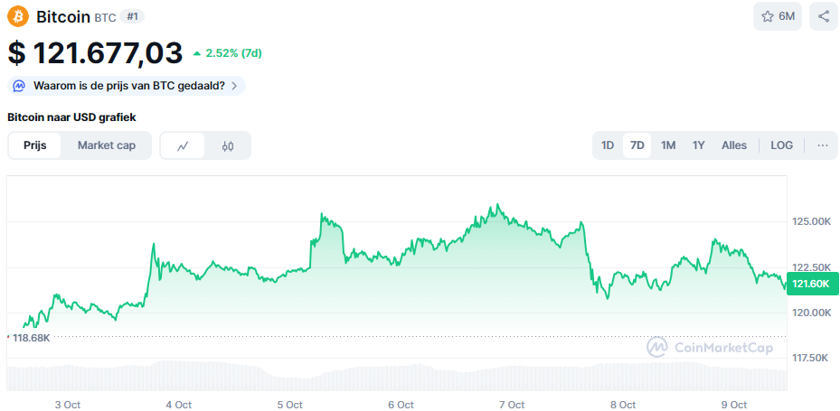The image size is (840, 411).
Task: Select the Prijs view toggle
Action: [34, 145]
